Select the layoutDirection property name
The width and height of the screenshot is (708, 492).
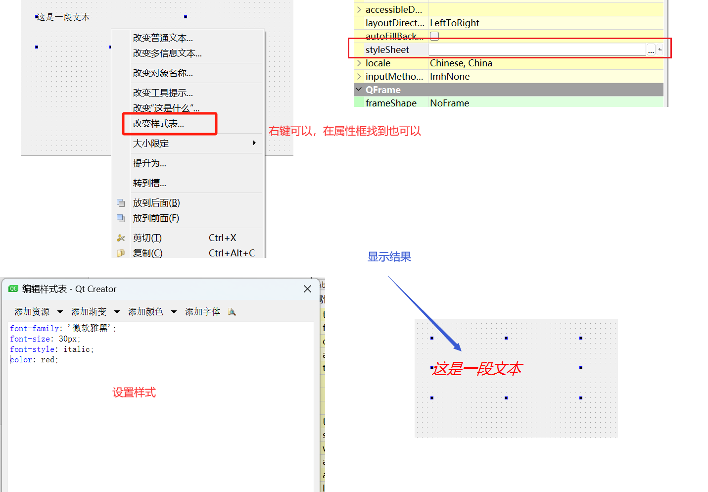coord(395,23)
